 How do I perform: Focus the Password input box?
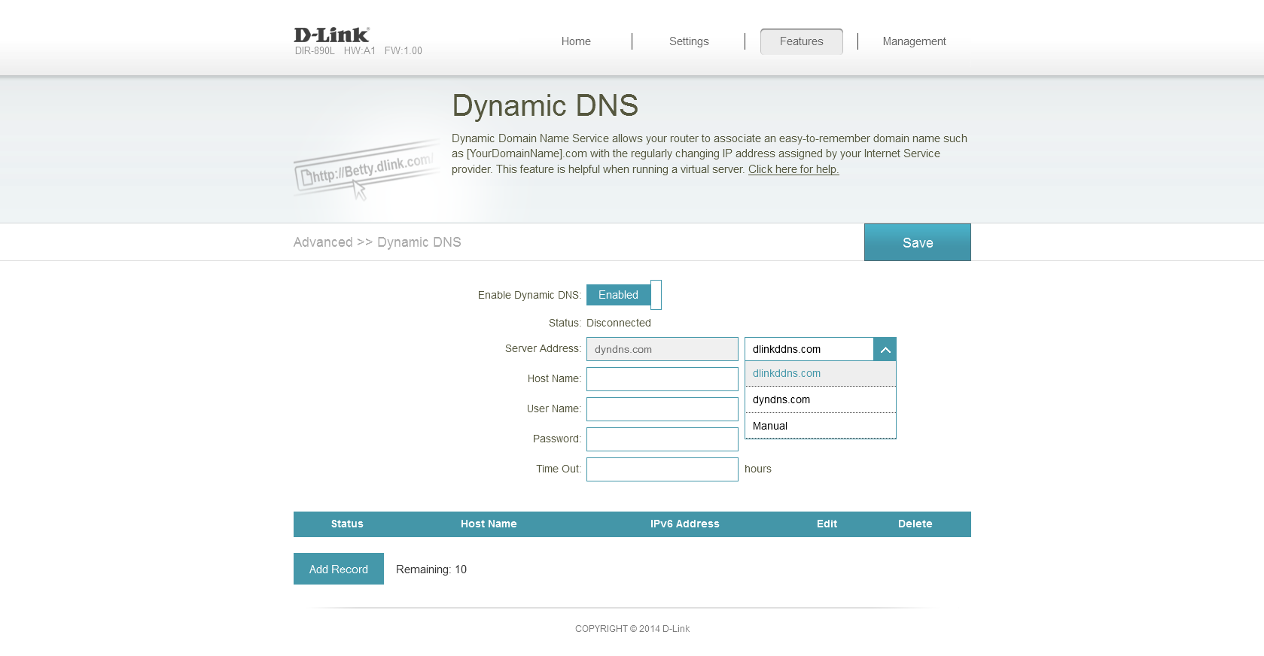pos(662,439)
